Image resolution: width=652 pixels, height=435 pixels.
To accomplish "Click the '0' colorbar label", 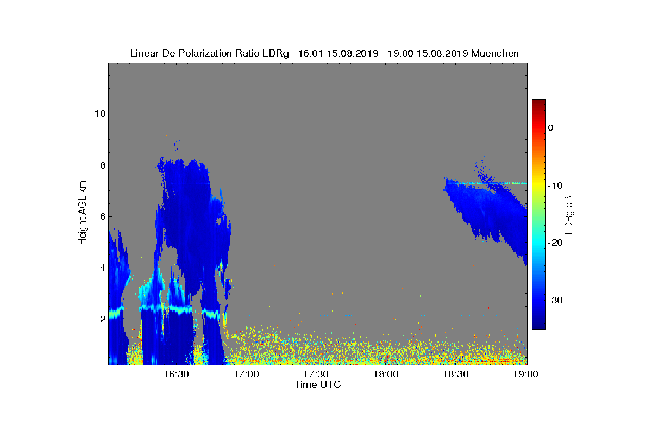I will click(x=550, y=128).
